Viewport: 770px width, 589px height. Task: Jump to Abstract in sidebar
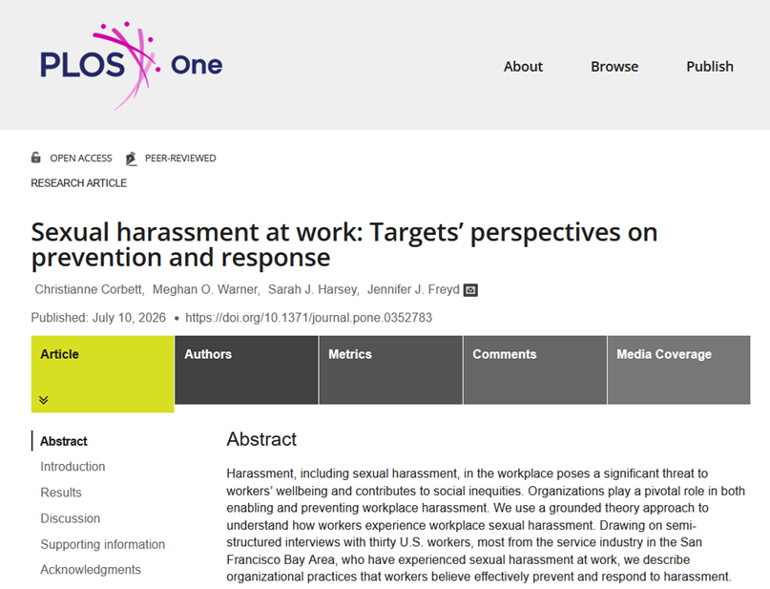[64, 441]
